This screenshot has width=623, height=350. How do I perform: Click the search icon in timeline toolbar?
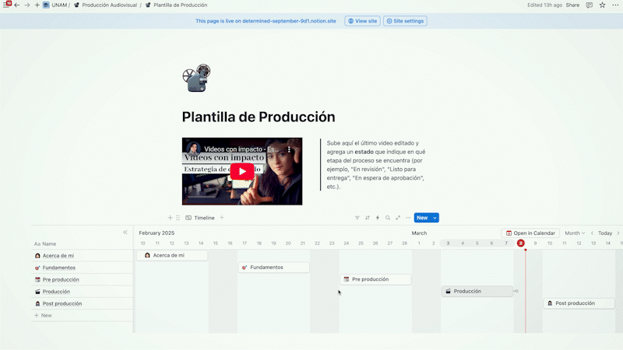[388, 218]
